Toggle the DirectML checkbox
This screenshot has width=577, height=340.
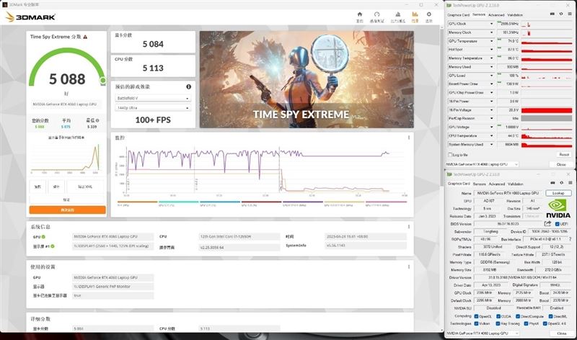(551, 316)
